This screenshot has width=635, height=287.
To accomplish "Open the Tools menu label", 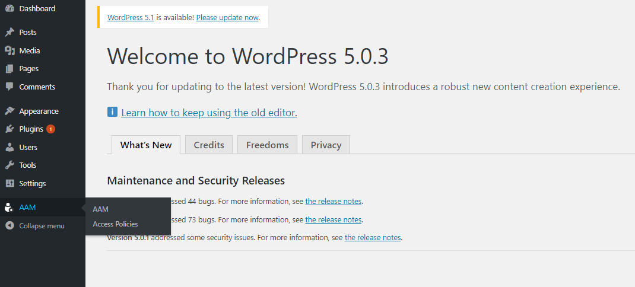I will (27, 165).
